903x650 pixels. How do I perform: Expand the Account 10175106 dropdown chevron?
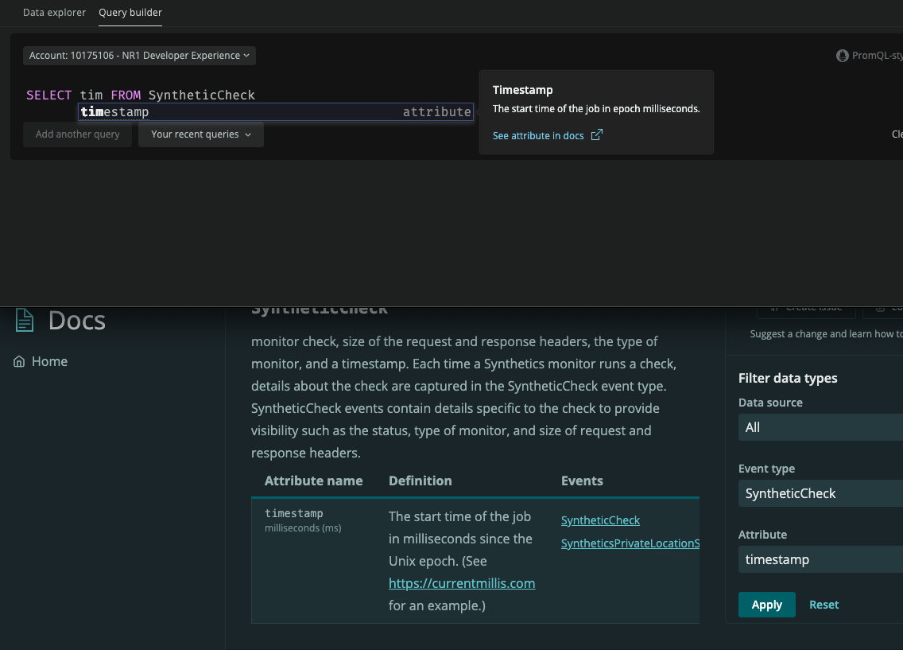246,56
